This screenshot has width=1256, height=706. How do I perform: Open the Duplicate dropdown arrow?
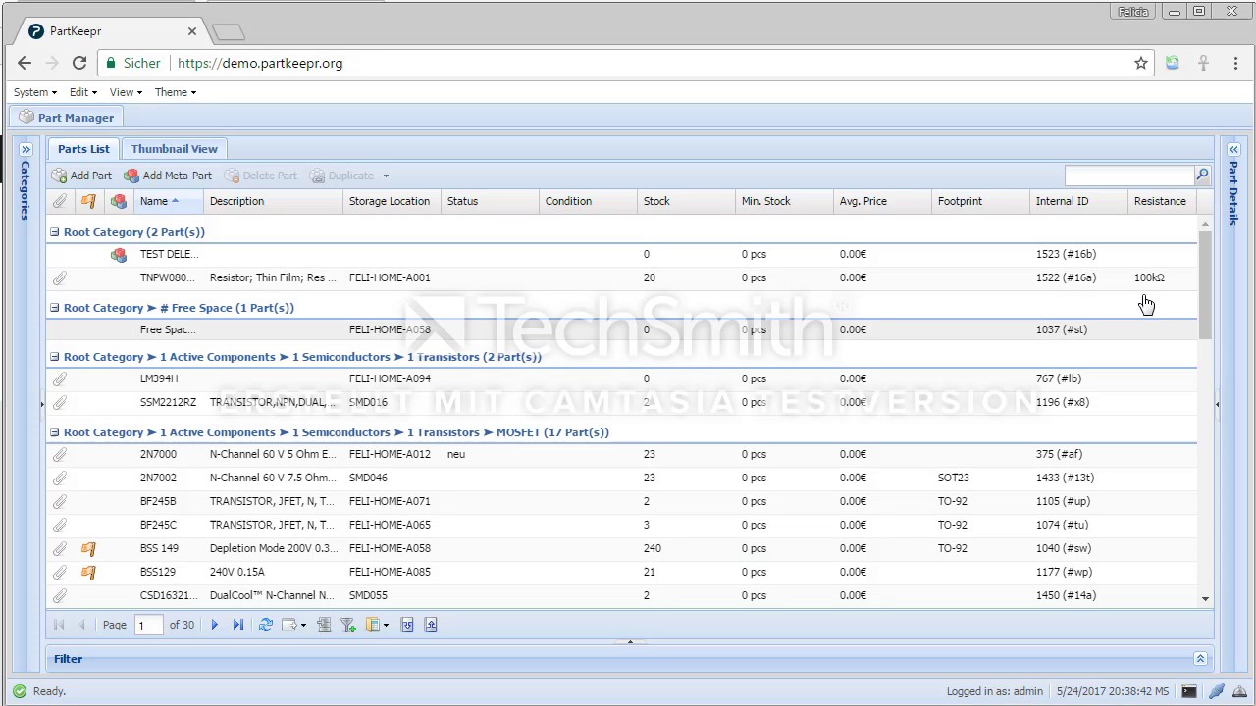(386, 176)
